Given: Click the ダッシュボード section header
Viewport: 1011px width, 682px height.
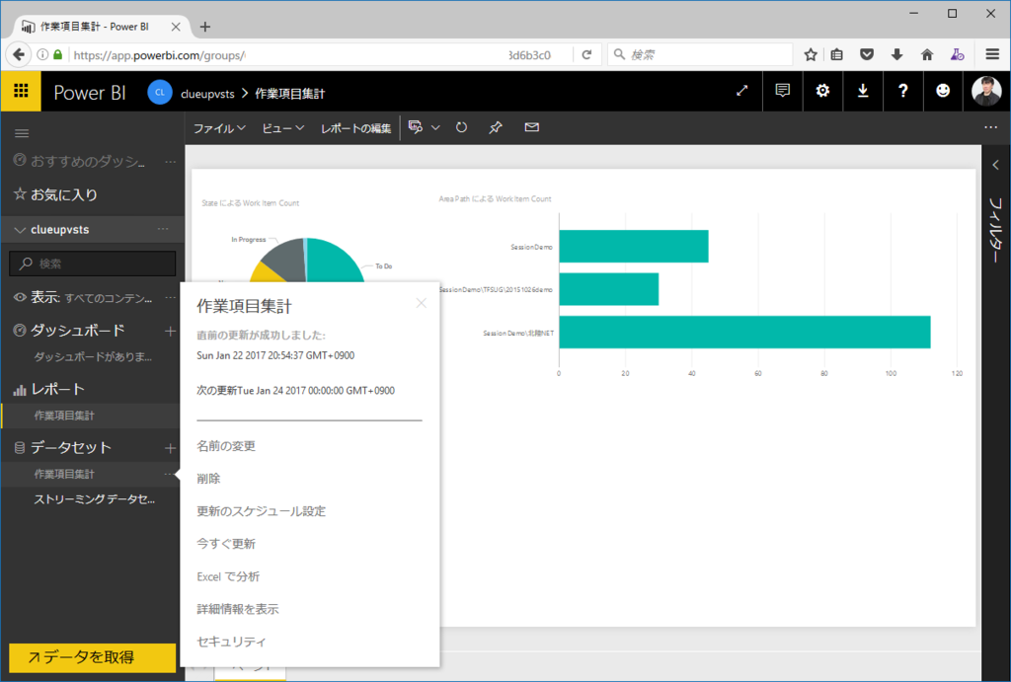Looking at the screenshot, I should pos(77,331).
